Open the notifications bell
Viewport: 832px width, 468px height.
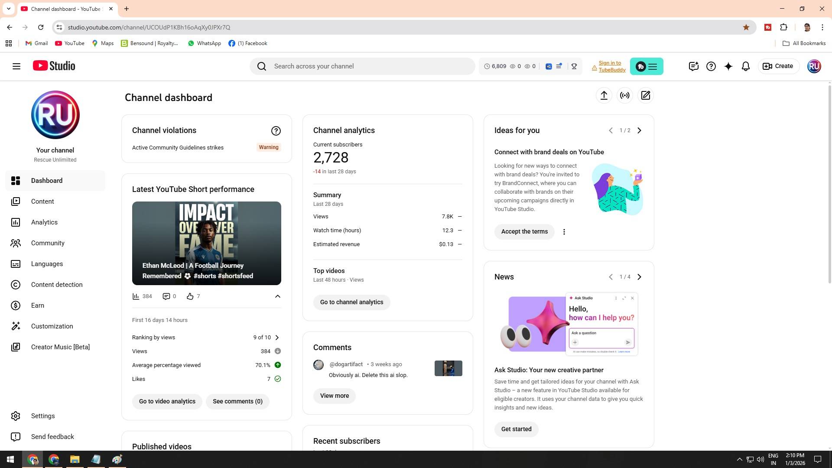pos(745,66)
